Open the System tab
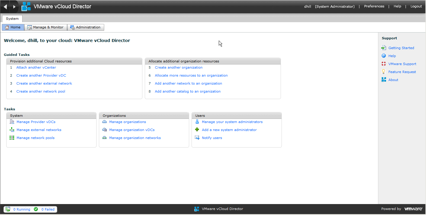Image resolution: width=426 pixels, height=215 pixels. pyautogui.click(x=12, y=19)
